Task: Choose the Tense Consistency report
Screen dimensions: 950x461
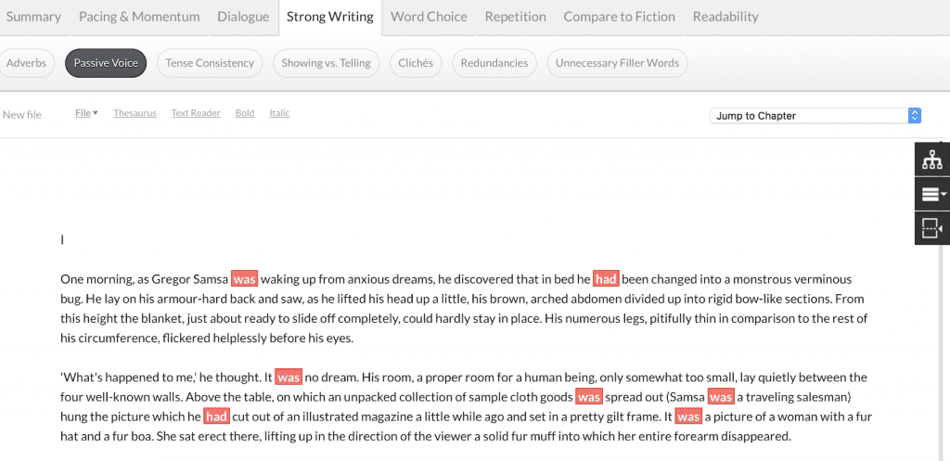Action: 210,63
